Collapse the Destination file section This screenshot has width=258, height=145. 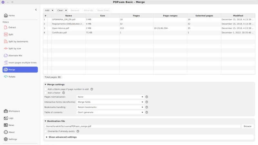point(45,121)
